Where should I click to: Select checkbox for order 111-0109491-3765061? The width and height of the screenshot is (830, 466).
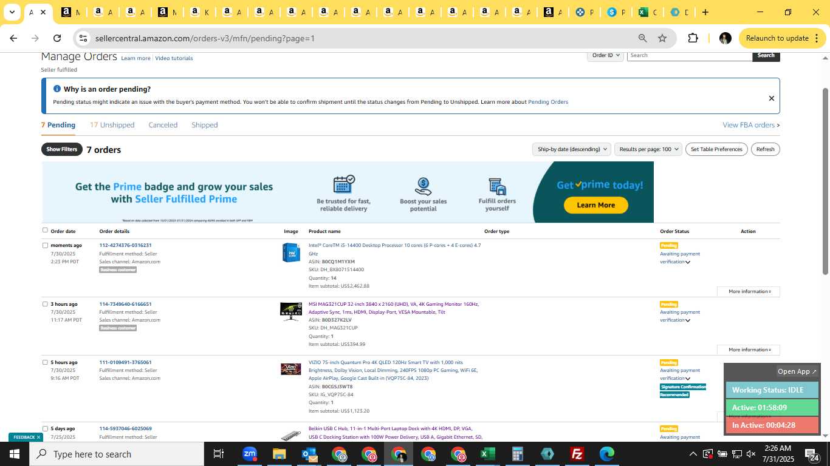(x=45, y=362)
